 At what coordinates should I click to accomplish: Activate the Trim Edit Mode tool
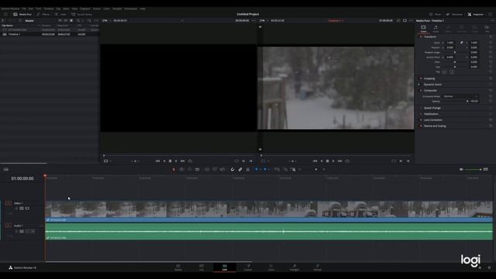(x=181, y=170)
